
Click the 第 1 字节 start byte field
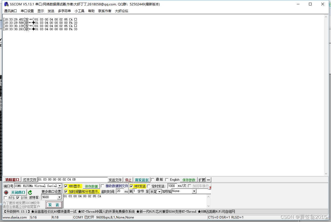coord(135,191)
